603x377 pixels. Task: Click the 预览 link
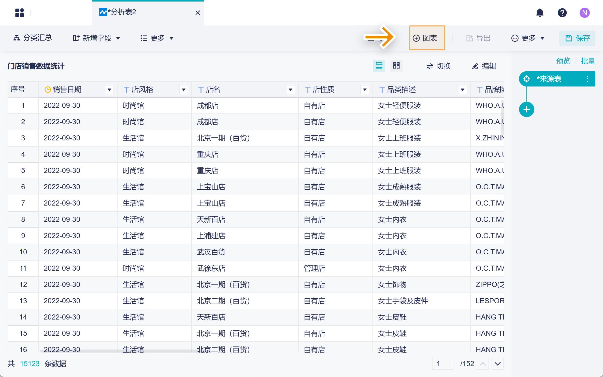point(563,61)
